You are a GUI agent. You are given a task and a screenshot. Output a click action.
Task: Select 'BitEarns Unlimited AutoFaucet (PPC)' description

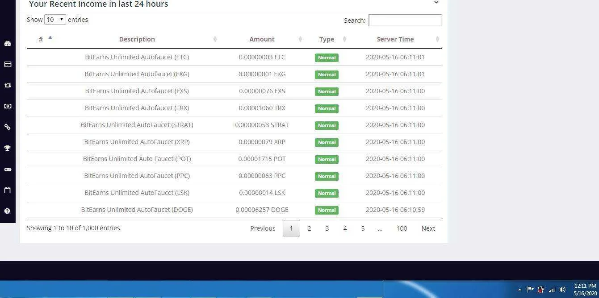(x=137, y=176)
